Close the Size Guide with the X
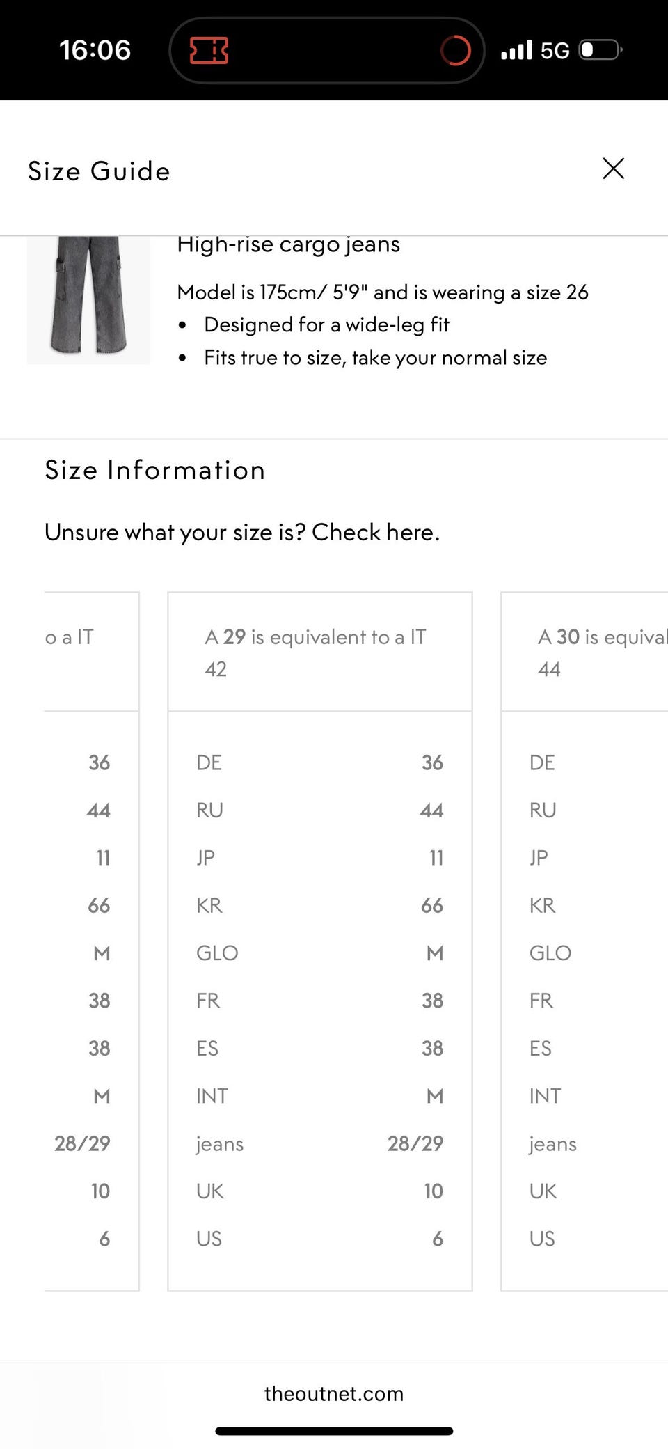668x1449 pixels. pos(613,169)
